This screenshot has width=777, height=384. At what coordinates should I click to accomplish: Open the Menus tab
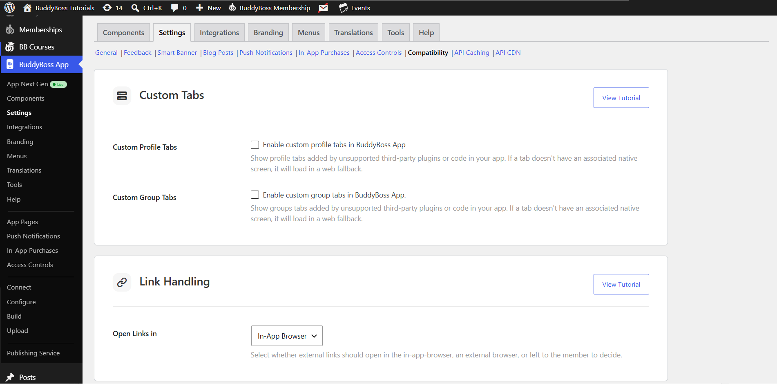tap(308, 33)
